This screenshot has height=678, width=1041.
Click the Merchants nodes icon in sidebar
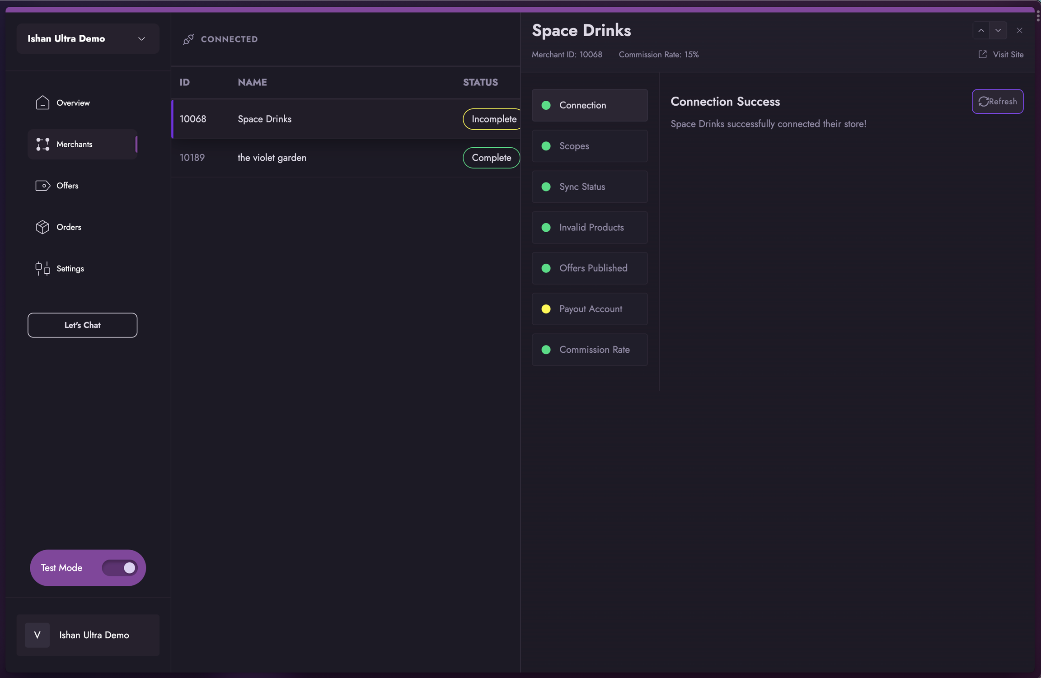pyautogui.click(x=42, y=145)
